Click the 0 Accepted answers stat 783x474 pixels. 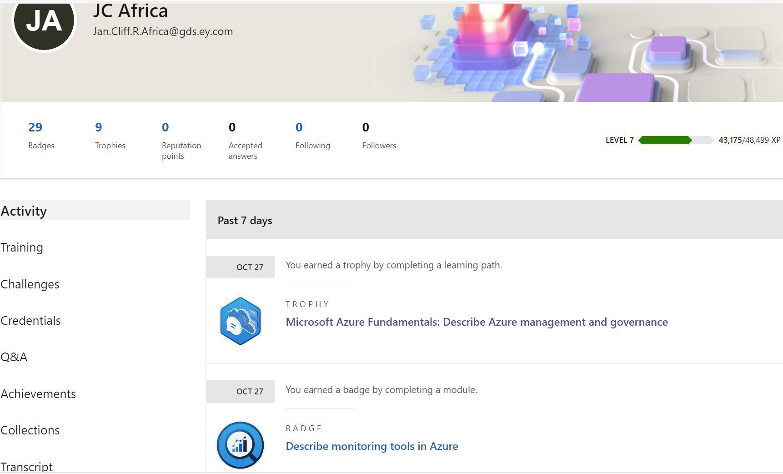coord(246,141)
